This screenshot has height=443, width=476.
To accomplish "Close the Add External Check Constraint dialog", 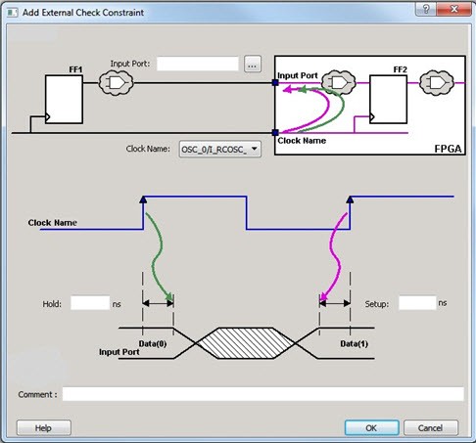I will [453, 9].
